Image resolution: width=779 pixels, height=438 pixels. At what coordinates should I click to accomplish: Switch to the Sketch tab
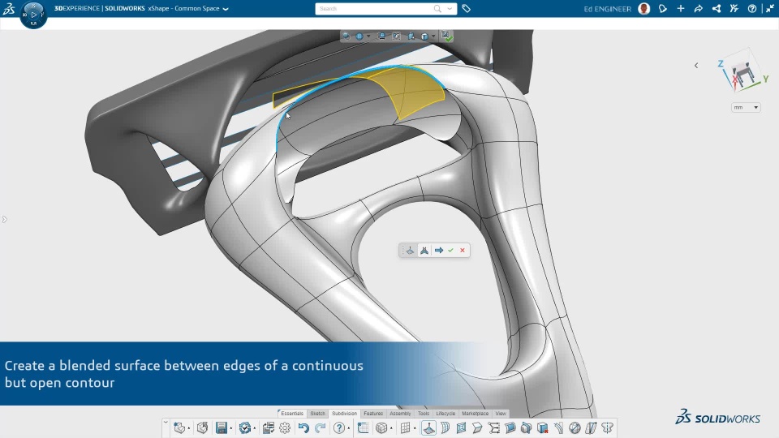tap(317, 413)
